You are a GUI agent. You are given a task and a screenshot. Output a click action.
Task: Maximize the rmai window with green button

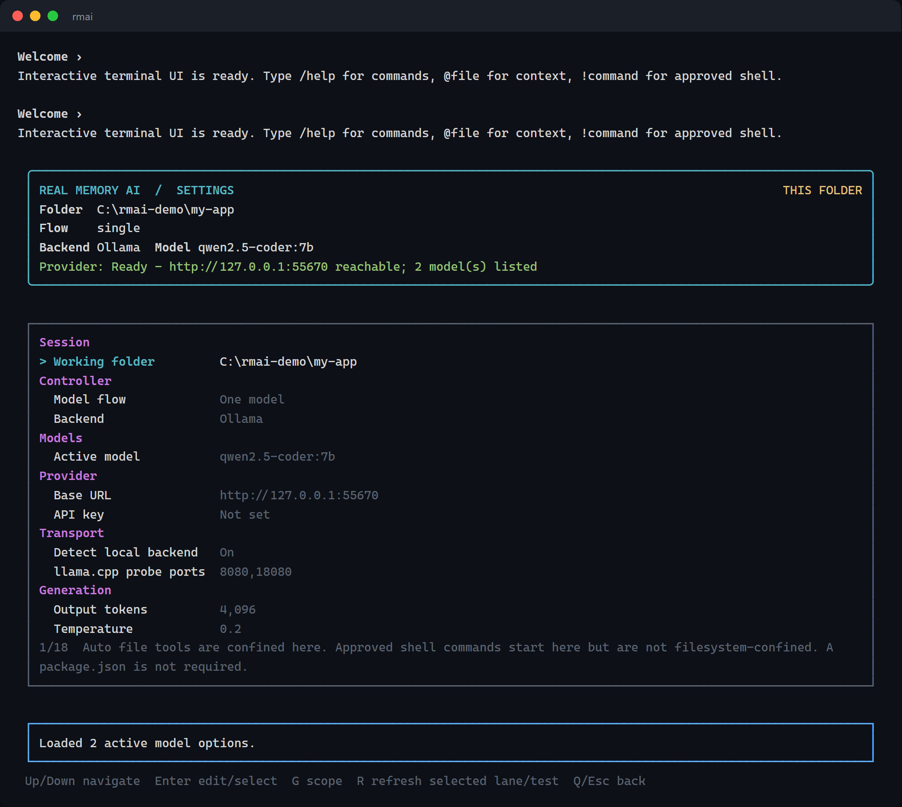53,16
